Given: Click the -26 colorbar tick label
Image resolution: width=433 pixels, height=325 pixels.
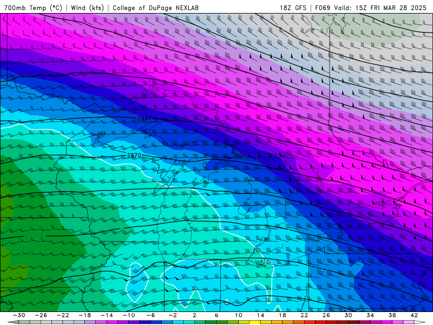Looking at the screenshot, I should 41,315.
